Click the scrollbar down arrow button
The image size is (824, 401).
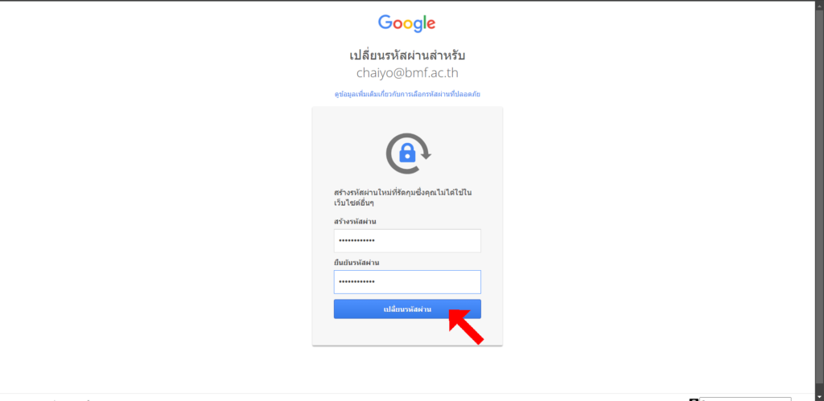[x=820, y=396]
